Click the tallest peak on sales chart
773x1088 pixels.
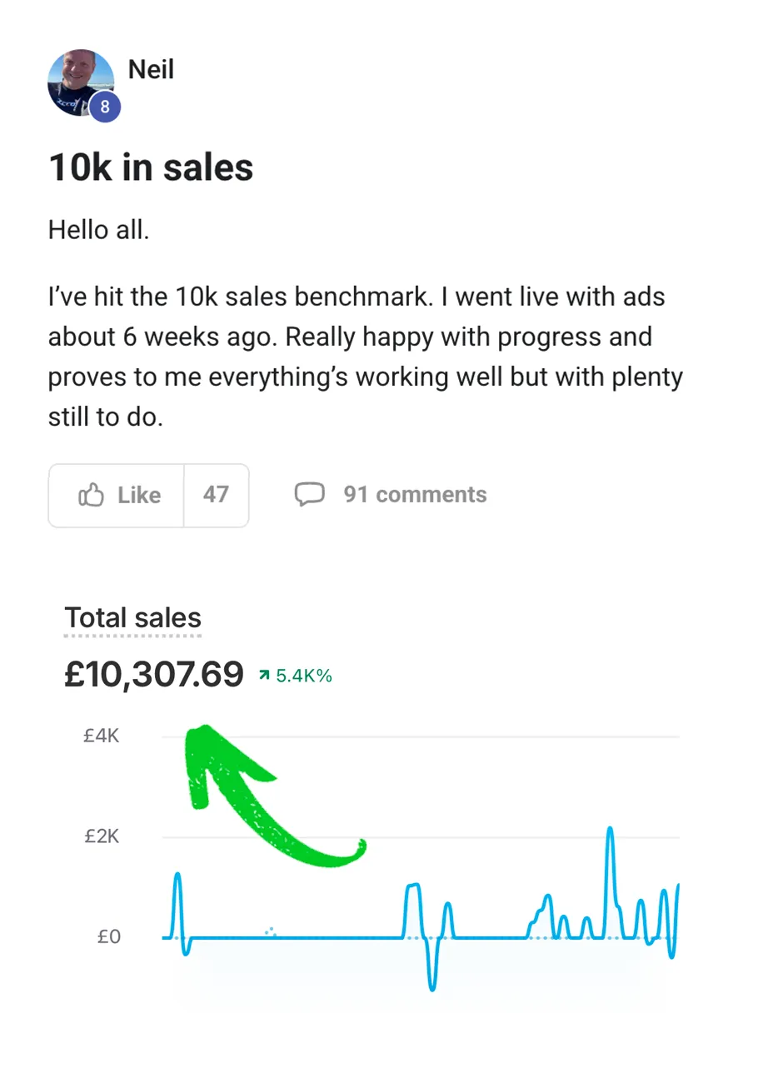(x=611, y=830)
